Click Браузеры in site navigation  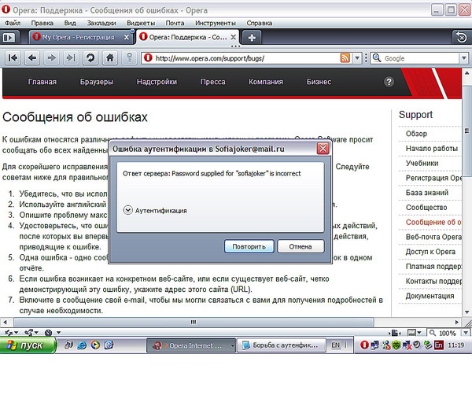point(96,82)
